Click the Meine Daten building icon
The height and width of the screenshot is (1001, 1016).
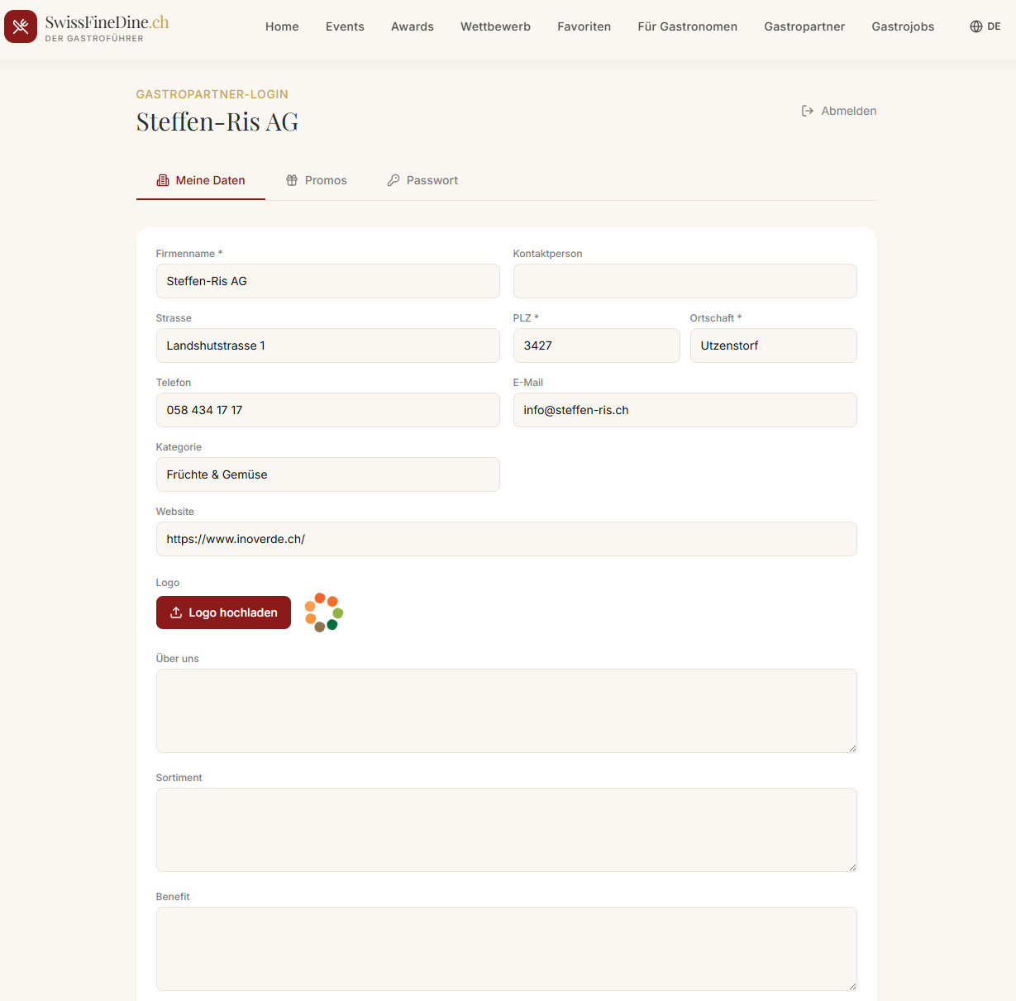(163, 180)
